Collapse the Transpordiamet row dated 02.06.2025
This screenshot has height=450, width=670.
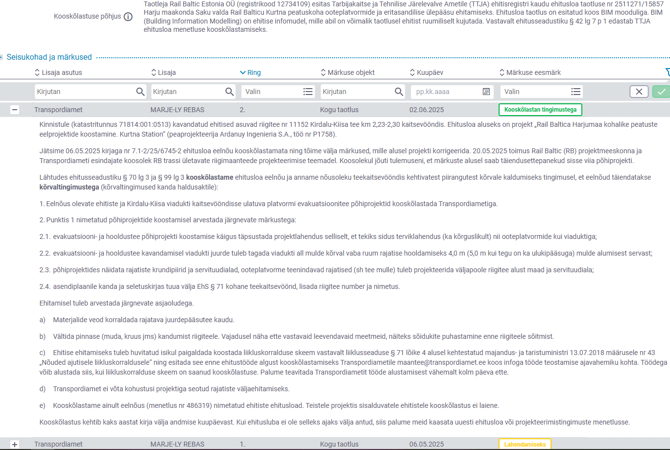click(x=15, y=110)
